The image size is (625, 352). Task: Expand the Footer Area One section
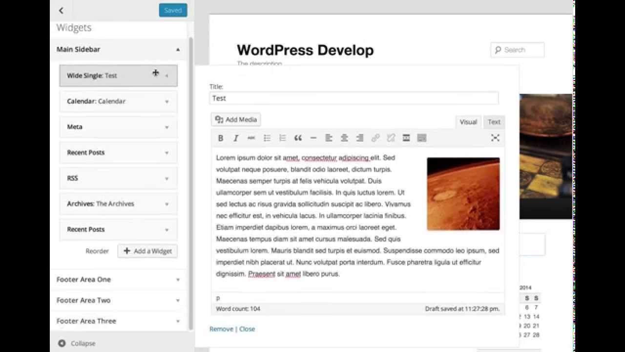click(x=118, y=280)
